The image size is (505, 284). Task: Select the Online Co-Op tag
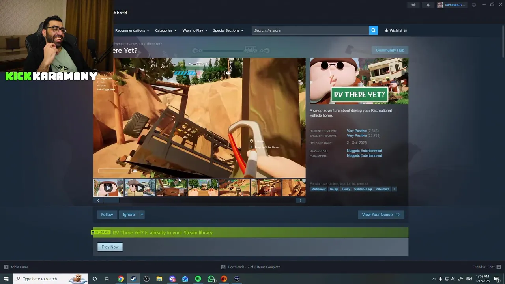click(x=363, y=189)
